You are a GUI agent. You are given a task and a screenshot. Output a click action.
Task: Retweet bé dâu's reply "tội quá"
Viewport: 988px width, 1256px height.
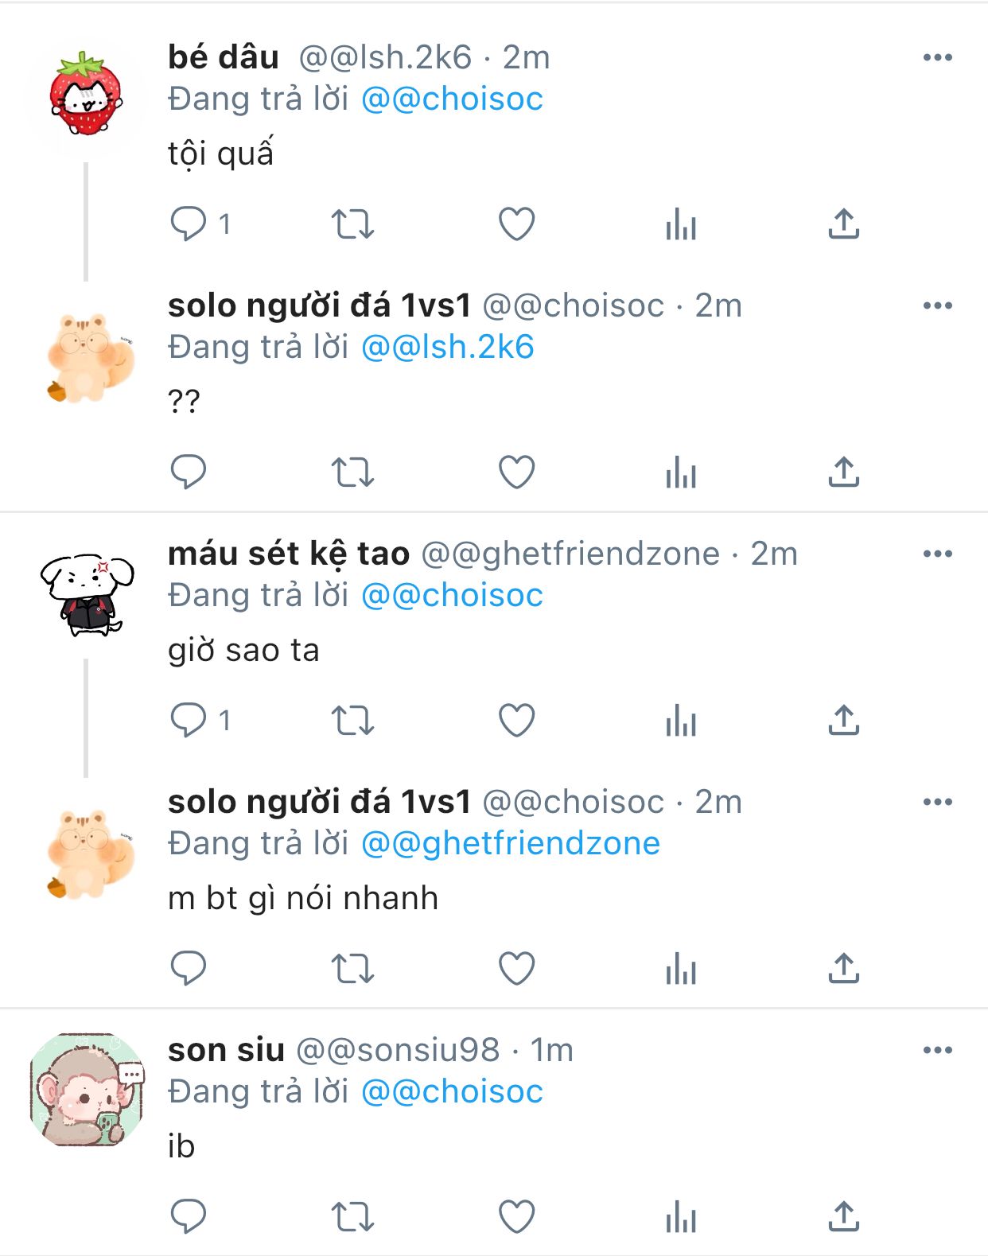click(352, 224)
